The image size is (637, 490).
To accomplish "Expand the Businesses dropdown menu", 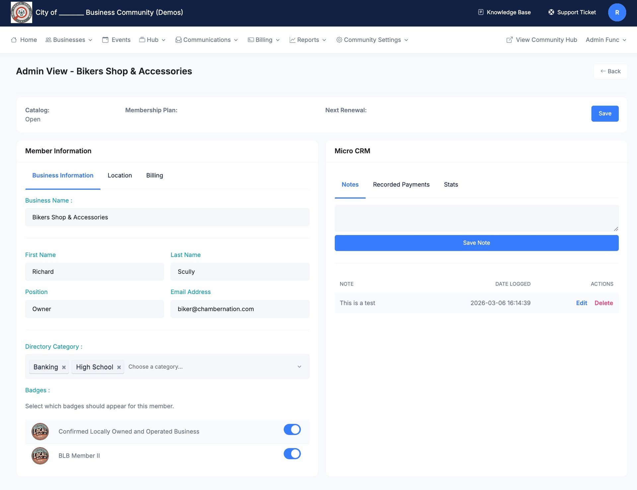I will (x=69, y=40).
